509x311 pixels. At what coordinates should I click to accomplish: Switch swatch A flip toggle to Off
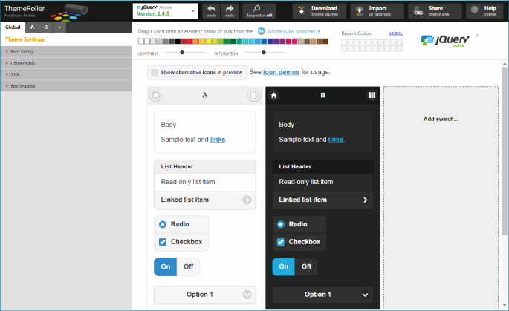(x=188, y=266)
